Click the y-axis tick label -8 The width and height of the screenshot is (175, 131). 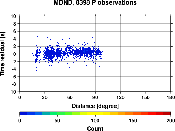point(14,84)
